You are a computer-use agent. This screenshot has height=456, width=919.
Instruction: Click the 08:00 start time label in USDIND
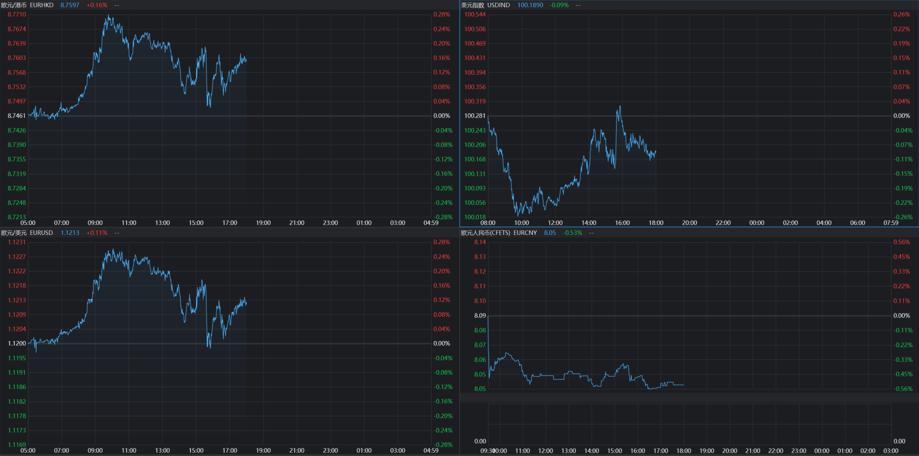pyautogui.click(x=488, y=222)
